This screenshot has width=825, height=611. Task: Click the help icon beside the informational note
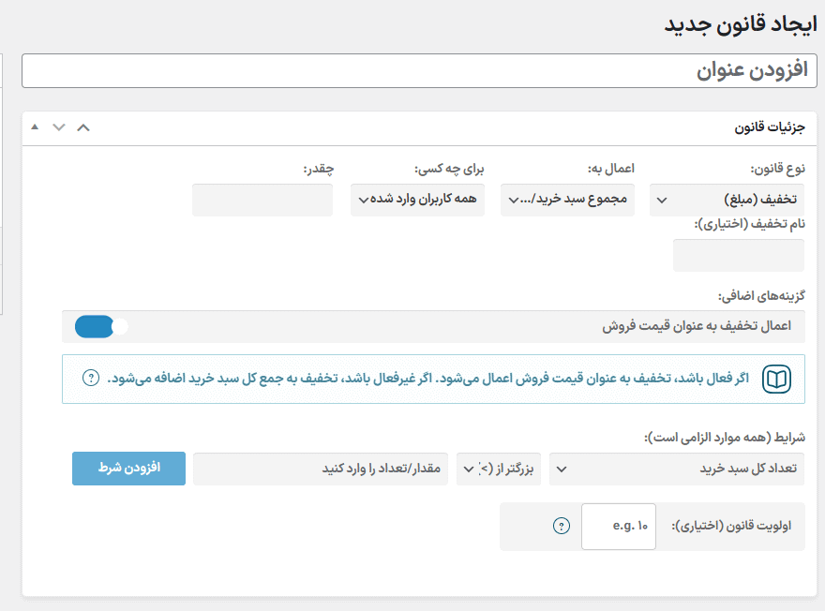[91, 379]
